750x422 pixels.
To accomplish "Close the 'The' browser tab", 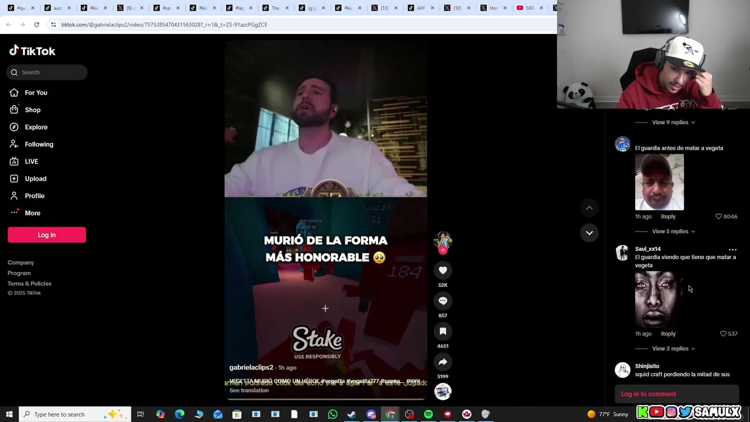I will [287, 8].
